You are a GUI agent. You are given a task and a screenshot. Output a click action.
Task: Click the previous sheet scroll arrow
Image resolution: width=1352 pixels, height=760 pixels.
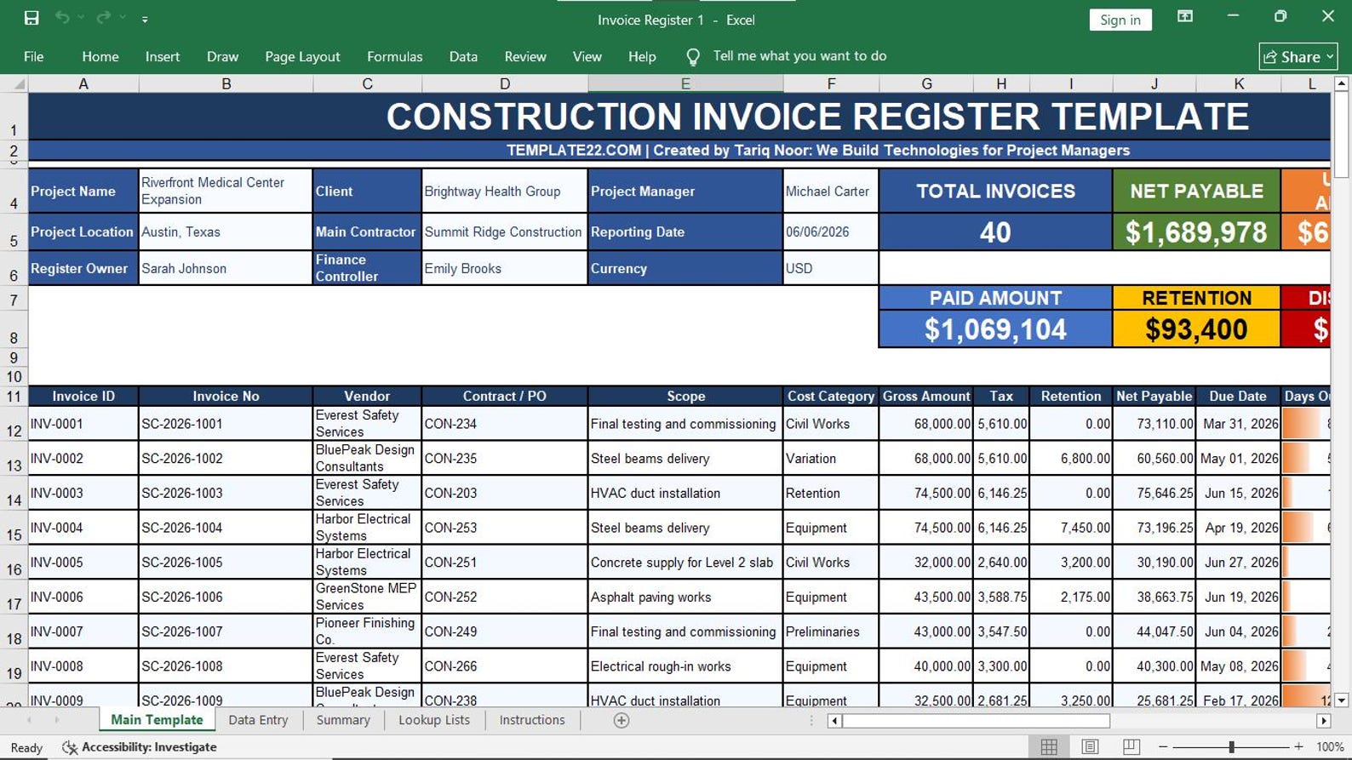coord(29,721)
